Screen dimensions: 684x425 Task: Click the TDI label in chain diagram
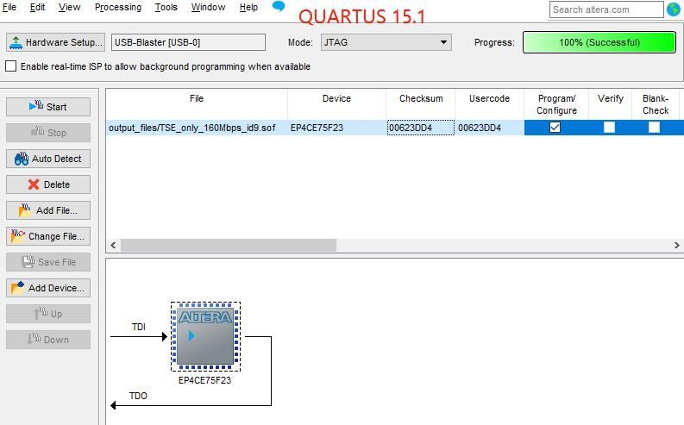138,327
